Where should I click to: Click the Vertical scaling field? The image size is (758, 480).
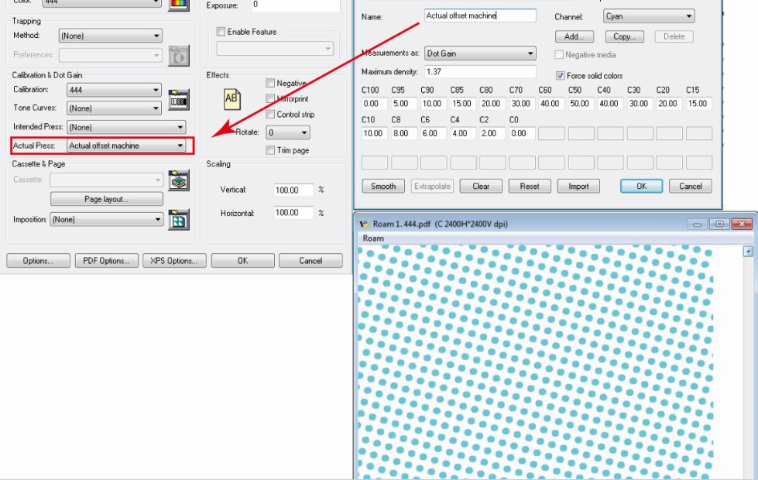pos(293,190)
